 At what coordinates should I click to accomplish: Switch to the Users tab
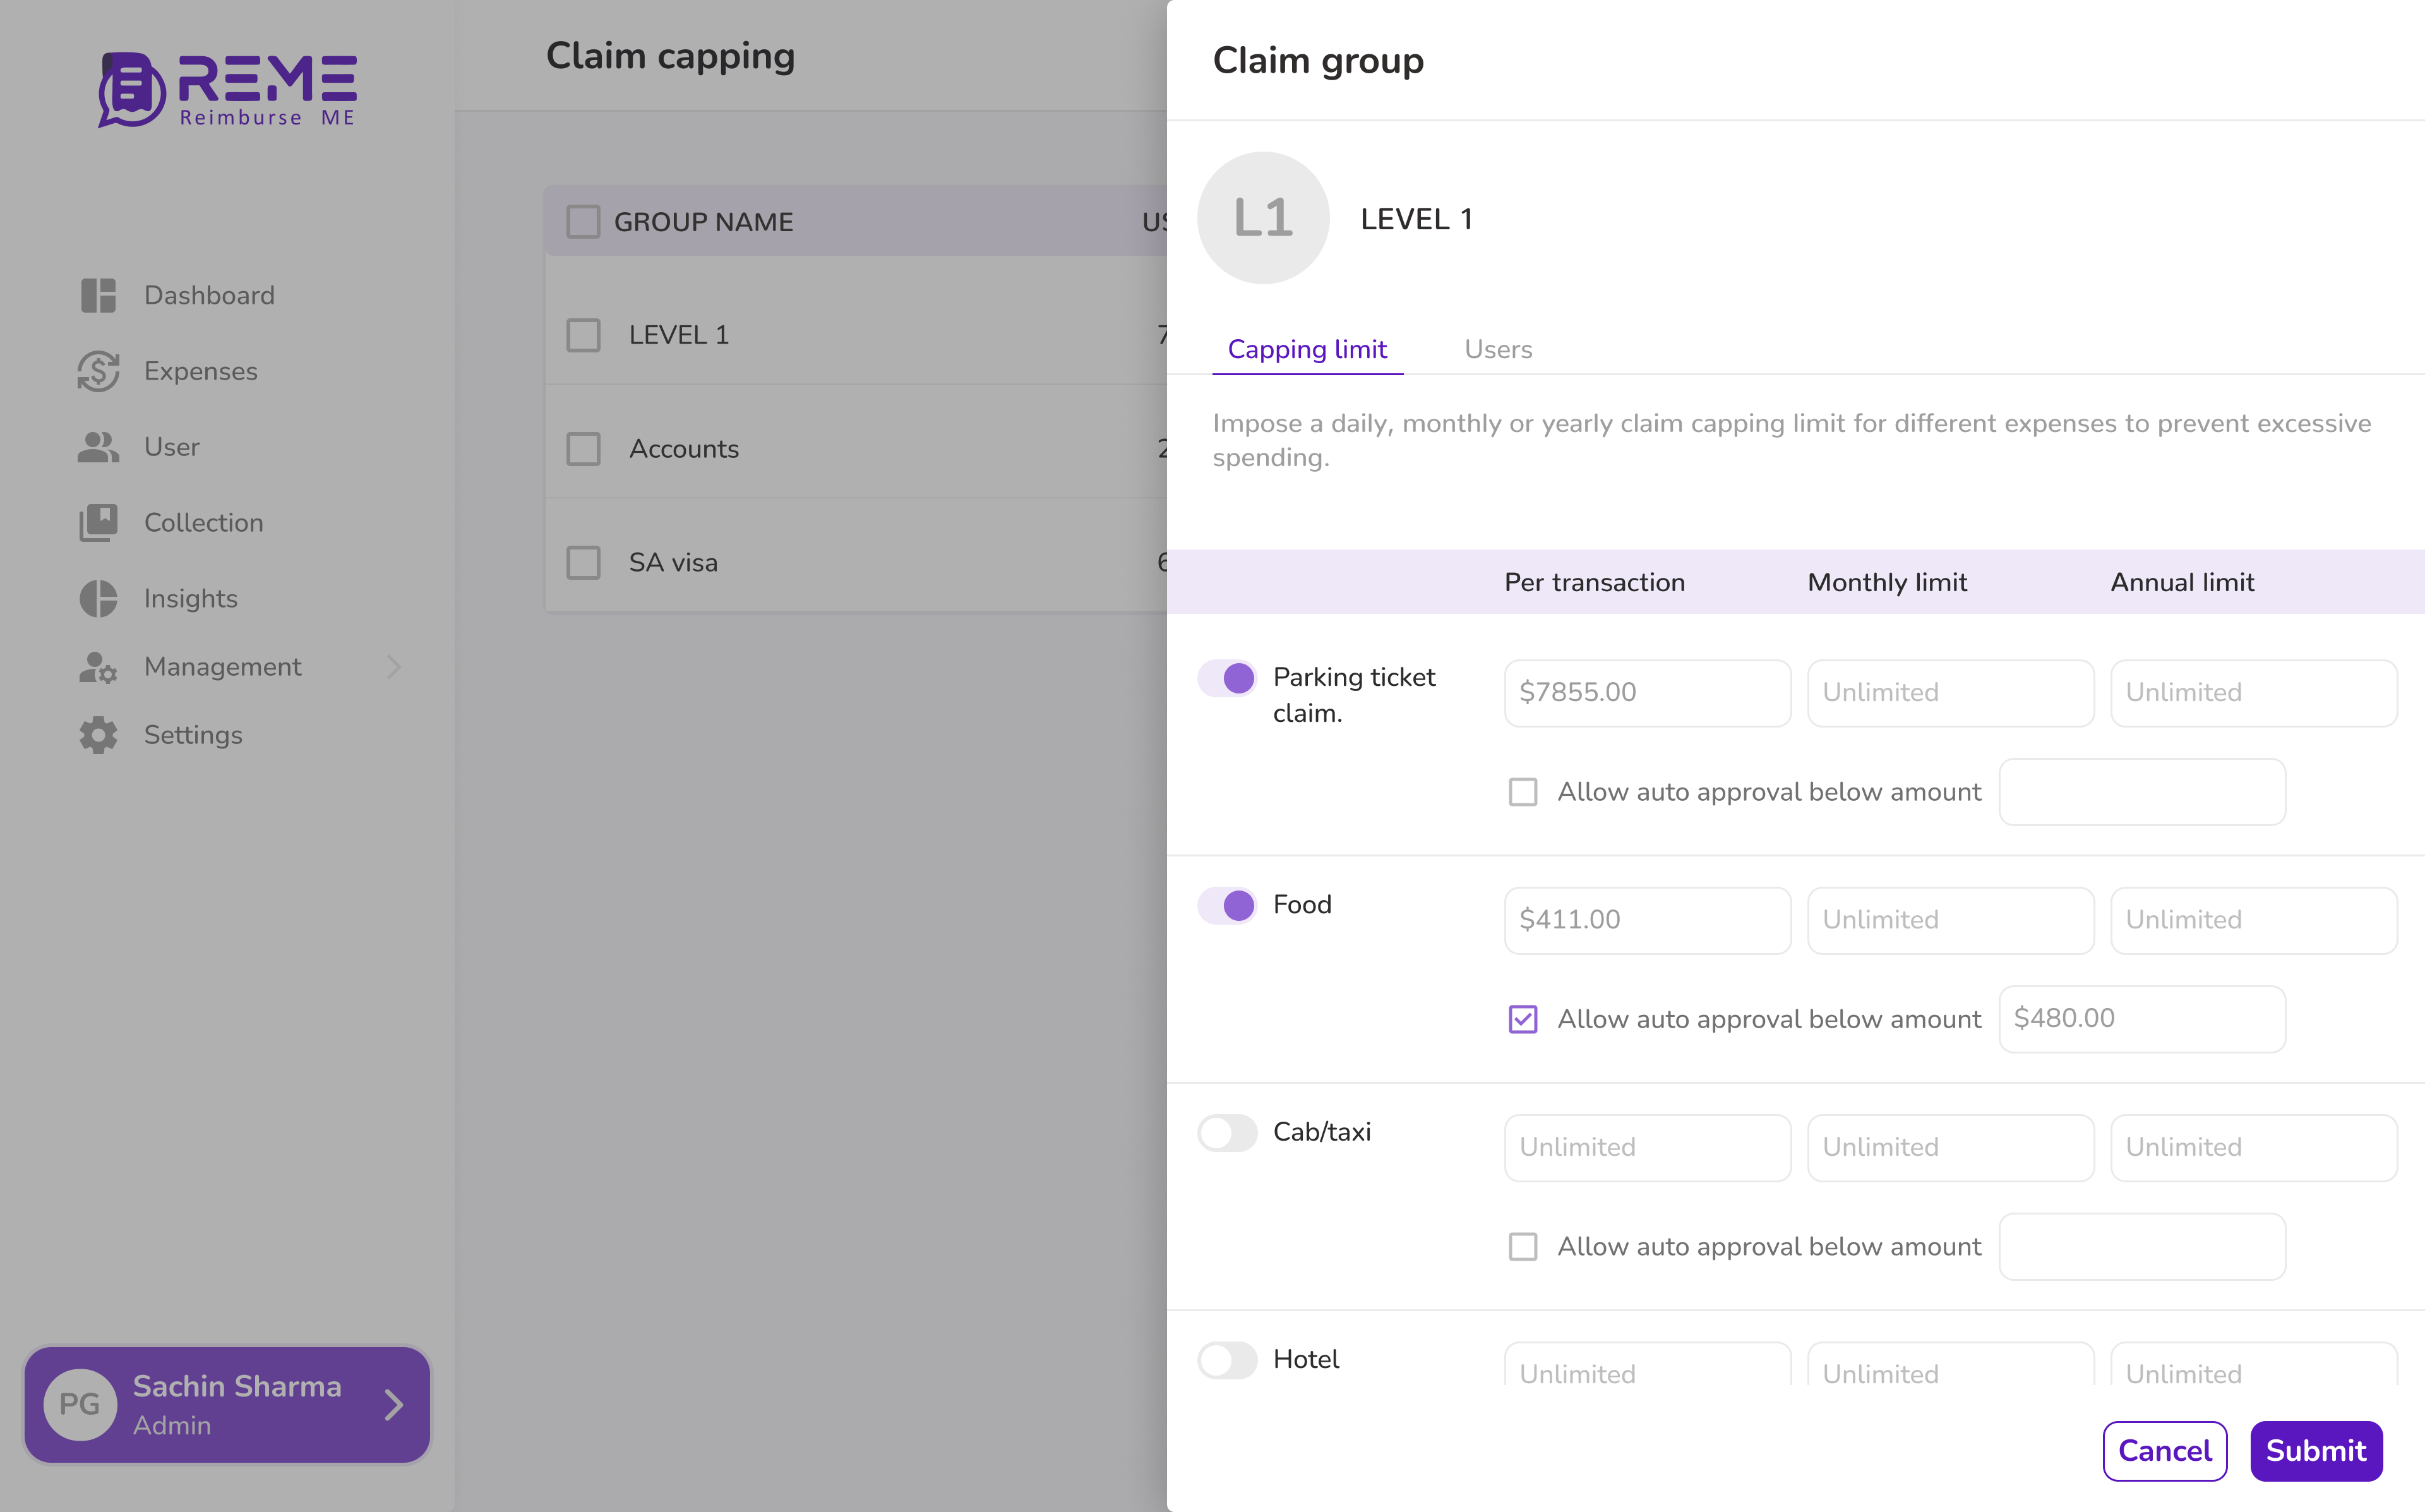(x=1499, y=347)
